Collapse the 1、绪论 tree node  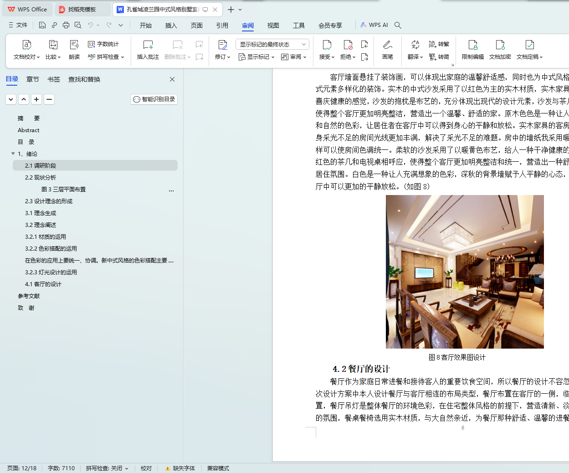(13, 154)
